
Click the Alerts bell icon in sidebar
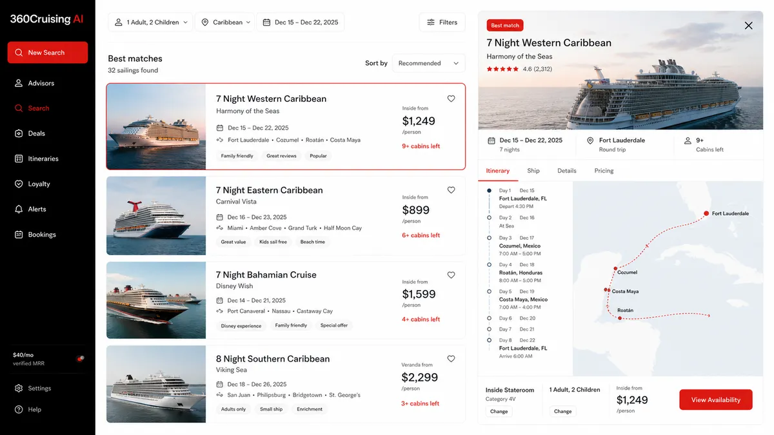tap(19, 209)
